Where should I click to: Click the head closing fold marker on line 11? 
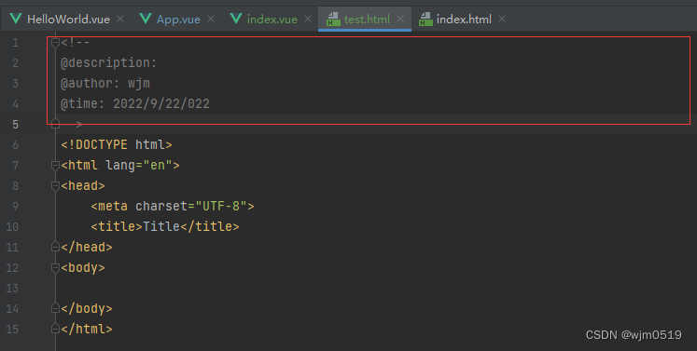click(55, 247)
